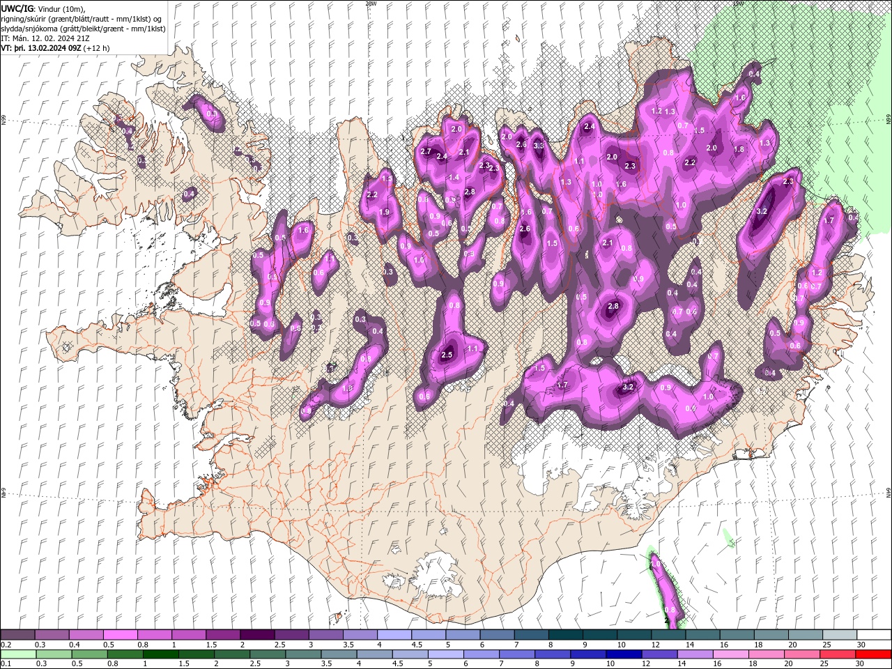
Task: Click the '2.5' value inside the dark map contour
Action: [447, 355]
